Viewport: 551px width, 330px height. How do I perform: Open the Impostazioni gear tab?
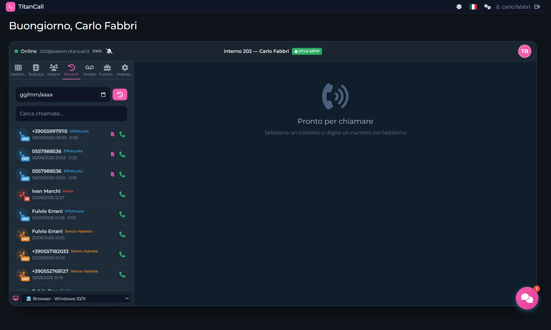point(125,70)
